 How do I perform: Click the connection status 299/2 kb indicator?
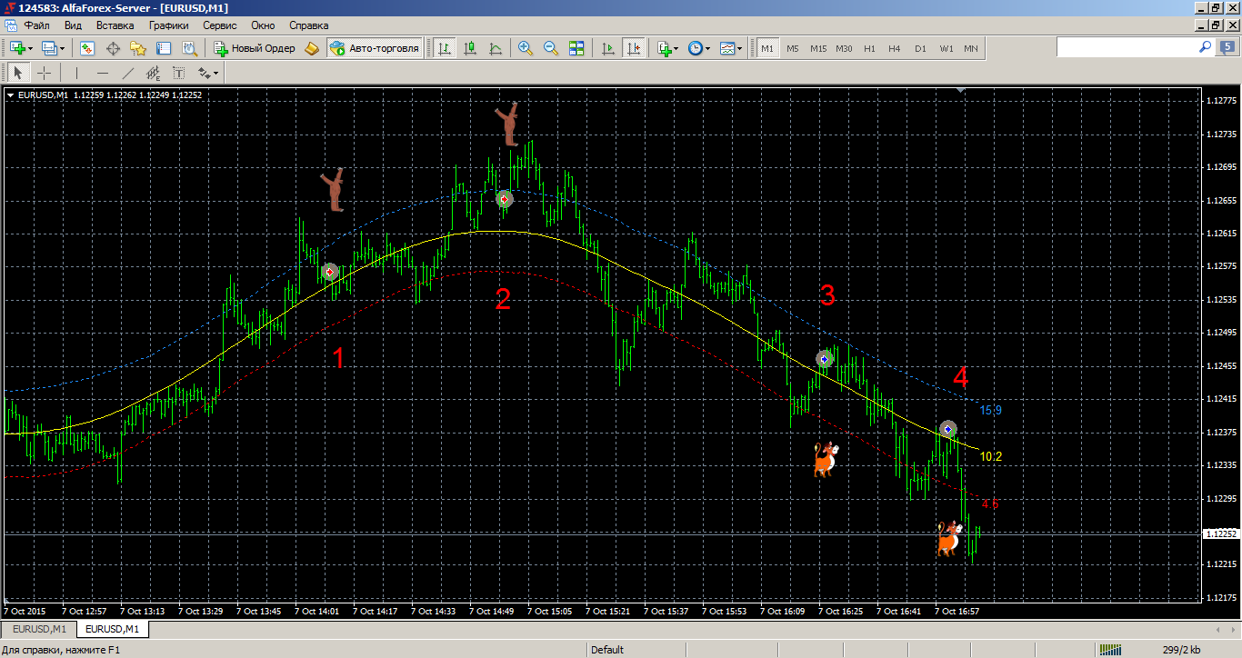point(1181,650)
